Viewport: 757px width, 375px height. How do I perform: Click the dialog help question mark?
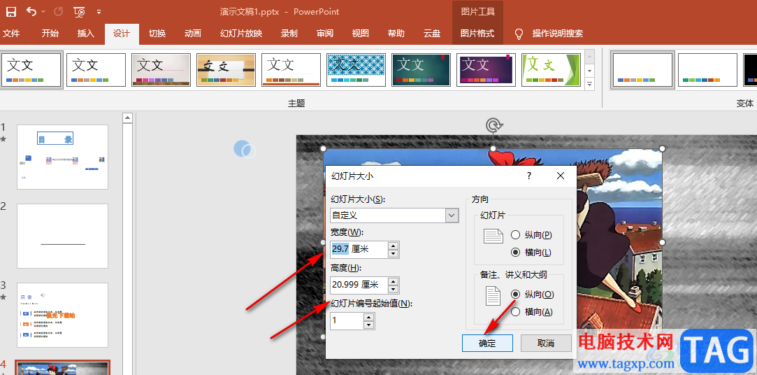(x=528, y=176)
